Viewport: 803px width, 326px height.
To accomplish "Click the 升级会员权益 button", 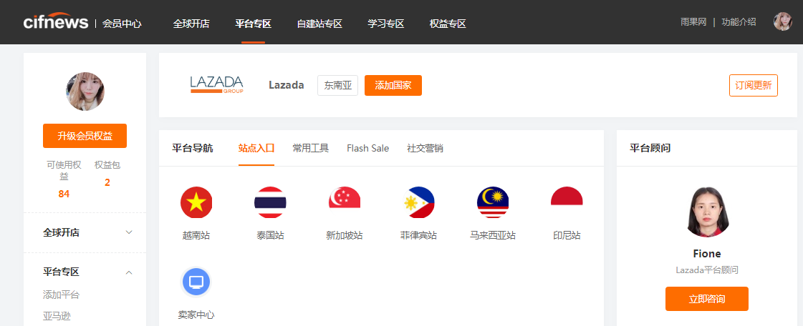I will [x=85, y=136].
